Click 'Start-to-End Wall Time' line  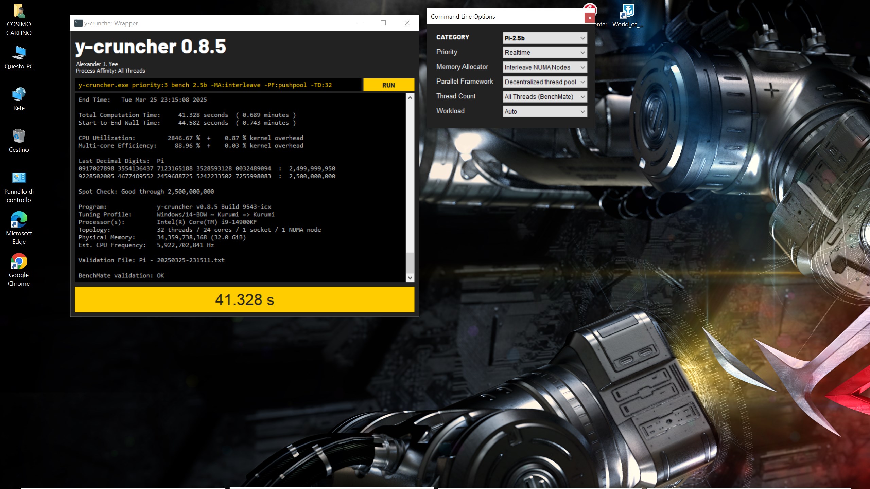pos(187,123)
